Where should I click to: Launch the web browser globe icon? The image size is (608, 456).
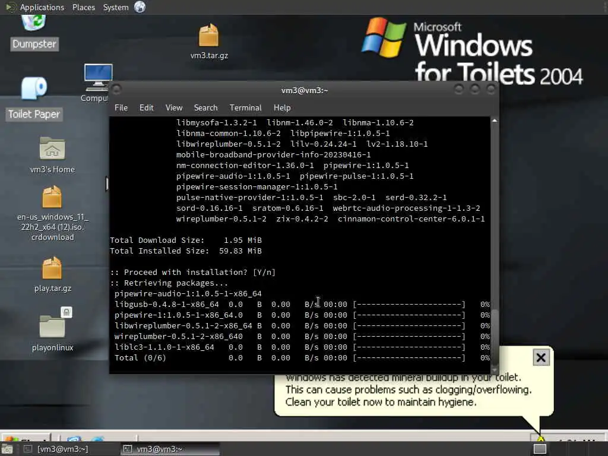pyautogui.click(x=140, y=7)
